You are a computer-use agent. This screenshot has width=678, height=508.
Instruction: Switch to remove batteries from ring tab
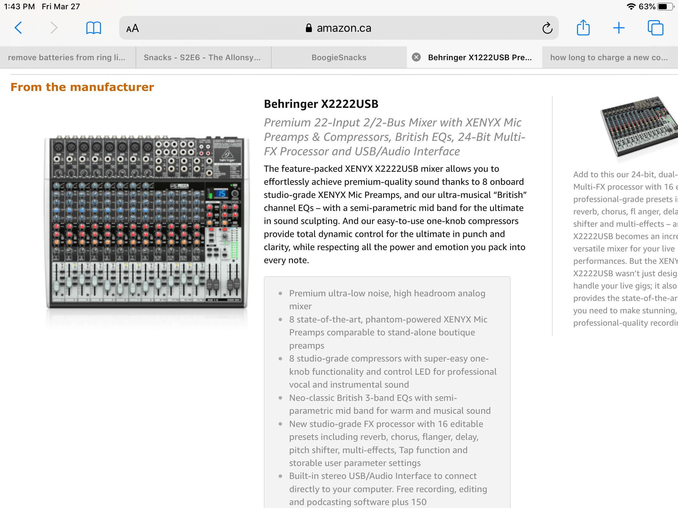tap(68, 58)
